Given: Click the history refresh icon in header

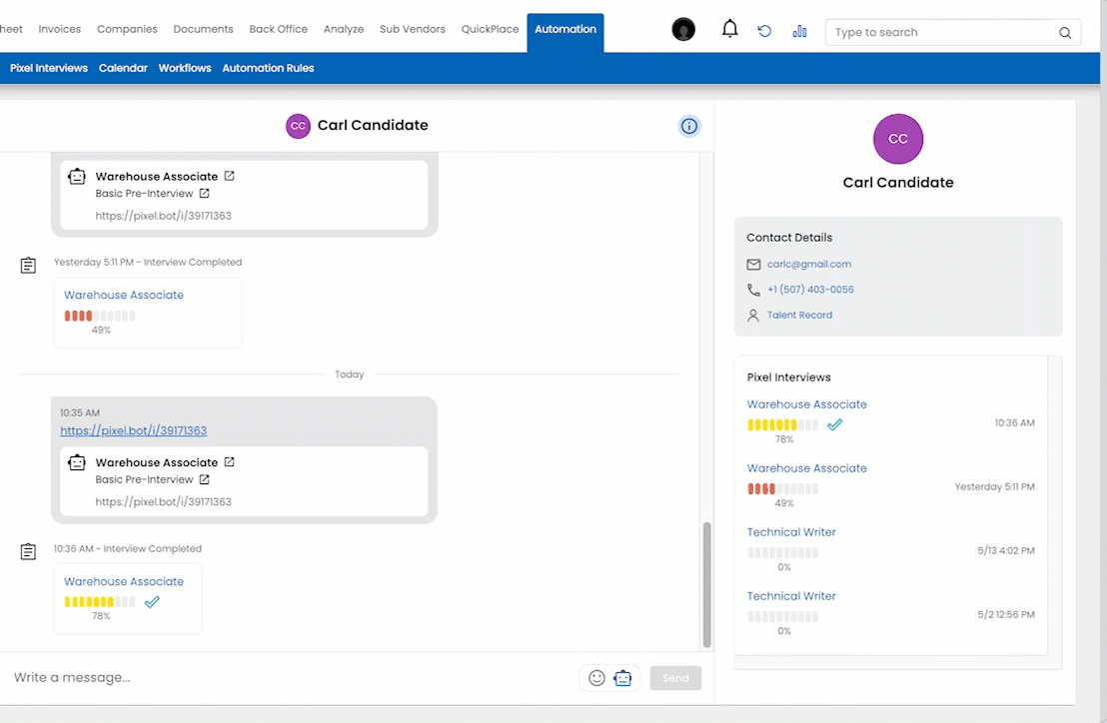Looking at the screenshot, I should (764, 31).
